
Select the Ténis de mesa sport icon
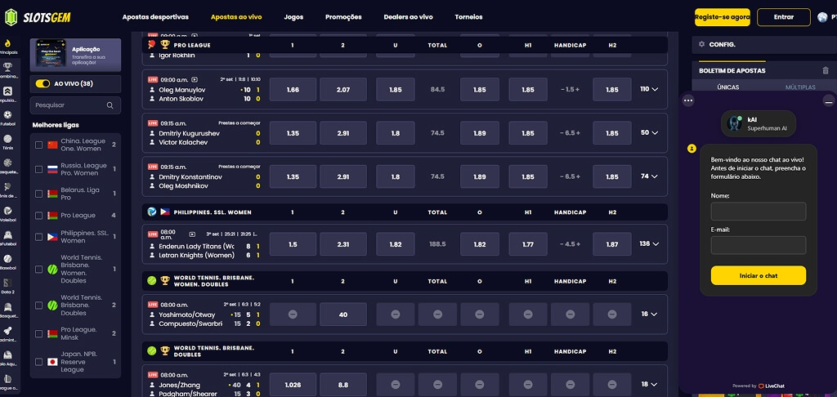coord(7,187)
